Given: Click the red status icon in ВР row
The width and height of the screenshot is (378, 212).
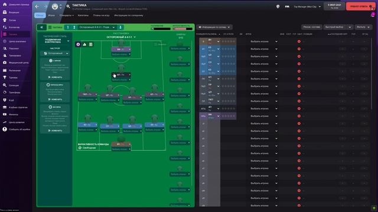Looking at the screenshot, I should pyautogui.click(x=299, y=41).
